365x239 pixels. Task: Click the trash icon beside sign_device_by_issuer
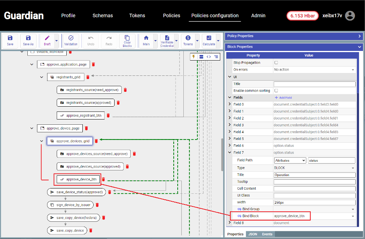click(97, 205)
